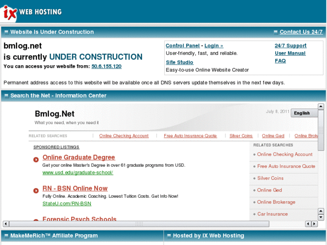
Task: Open the User Manual link
Action: (290, 53)
